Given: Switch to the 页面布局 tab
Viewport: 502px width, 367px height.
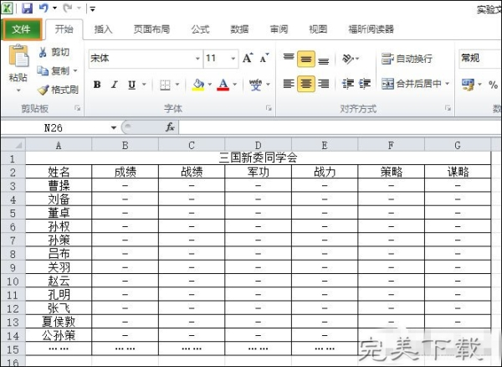Looking at the screenshot, I should click(x=151, y=29).
